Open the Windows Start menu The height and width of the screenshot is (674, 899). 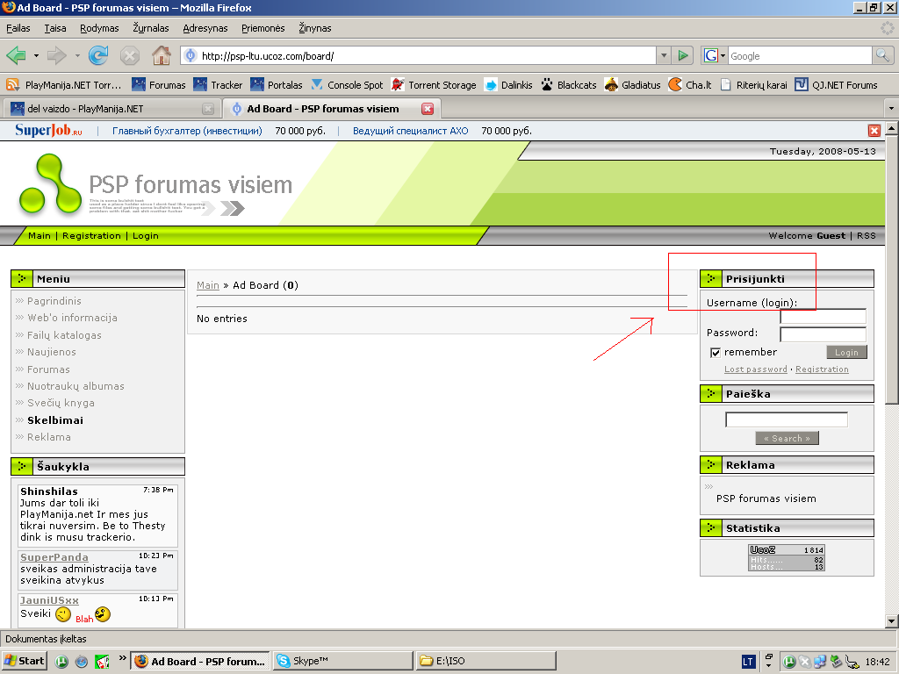24,661
